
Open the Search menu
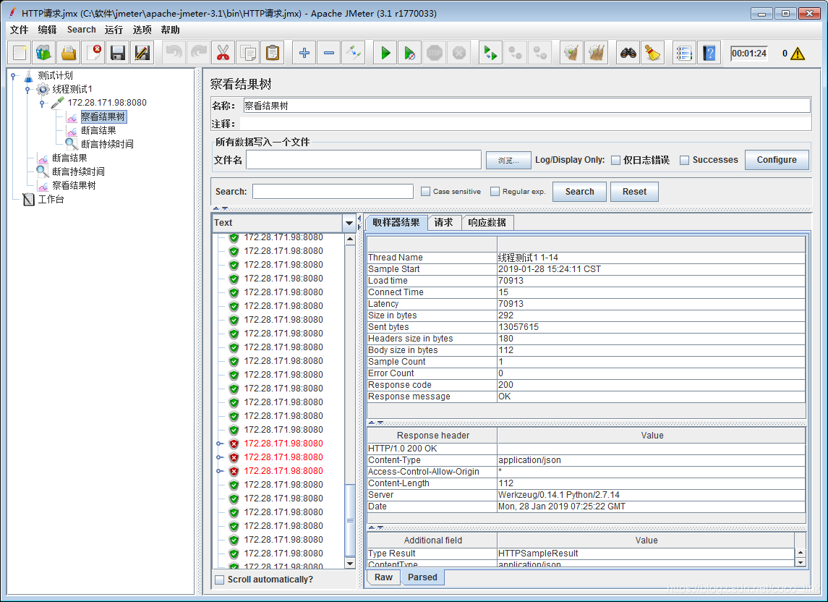pos(81,30)
